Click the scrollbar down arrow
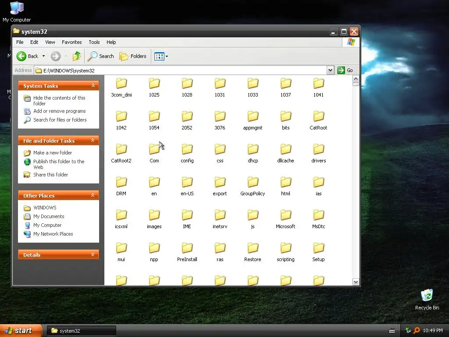This screenshot has height=337, width=449. pyautogui.click(x=356, y=282)
